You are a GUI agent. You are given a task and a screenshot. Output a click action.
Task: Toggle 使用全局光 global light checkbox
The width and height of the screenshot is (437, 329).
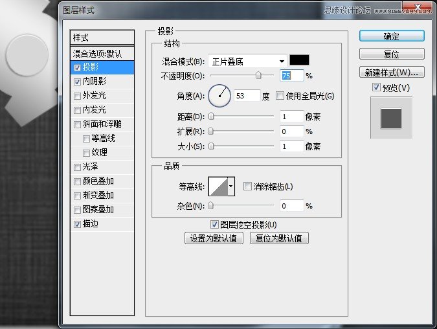click(280, 96)
